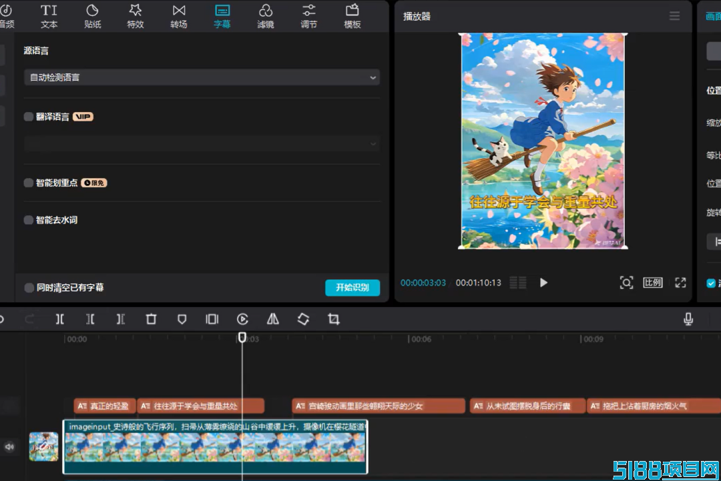The image size is (721, 481).
Task: Select the crop tool icon
Action: (333, 319)
